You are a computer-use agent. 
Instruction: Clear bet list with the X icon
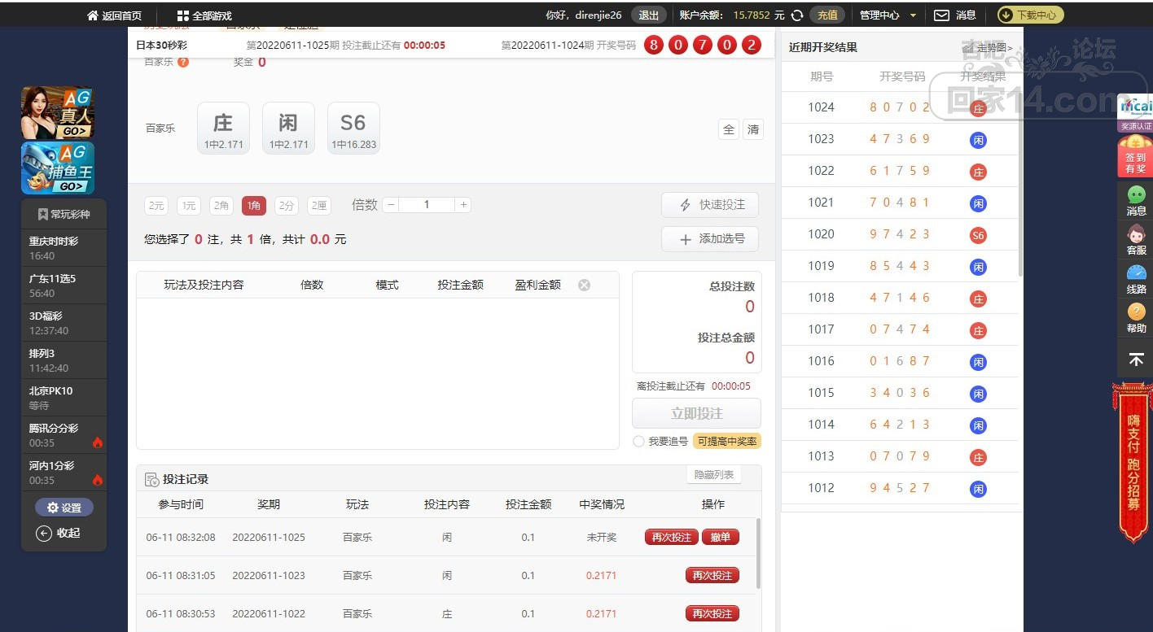click(584, 285)
